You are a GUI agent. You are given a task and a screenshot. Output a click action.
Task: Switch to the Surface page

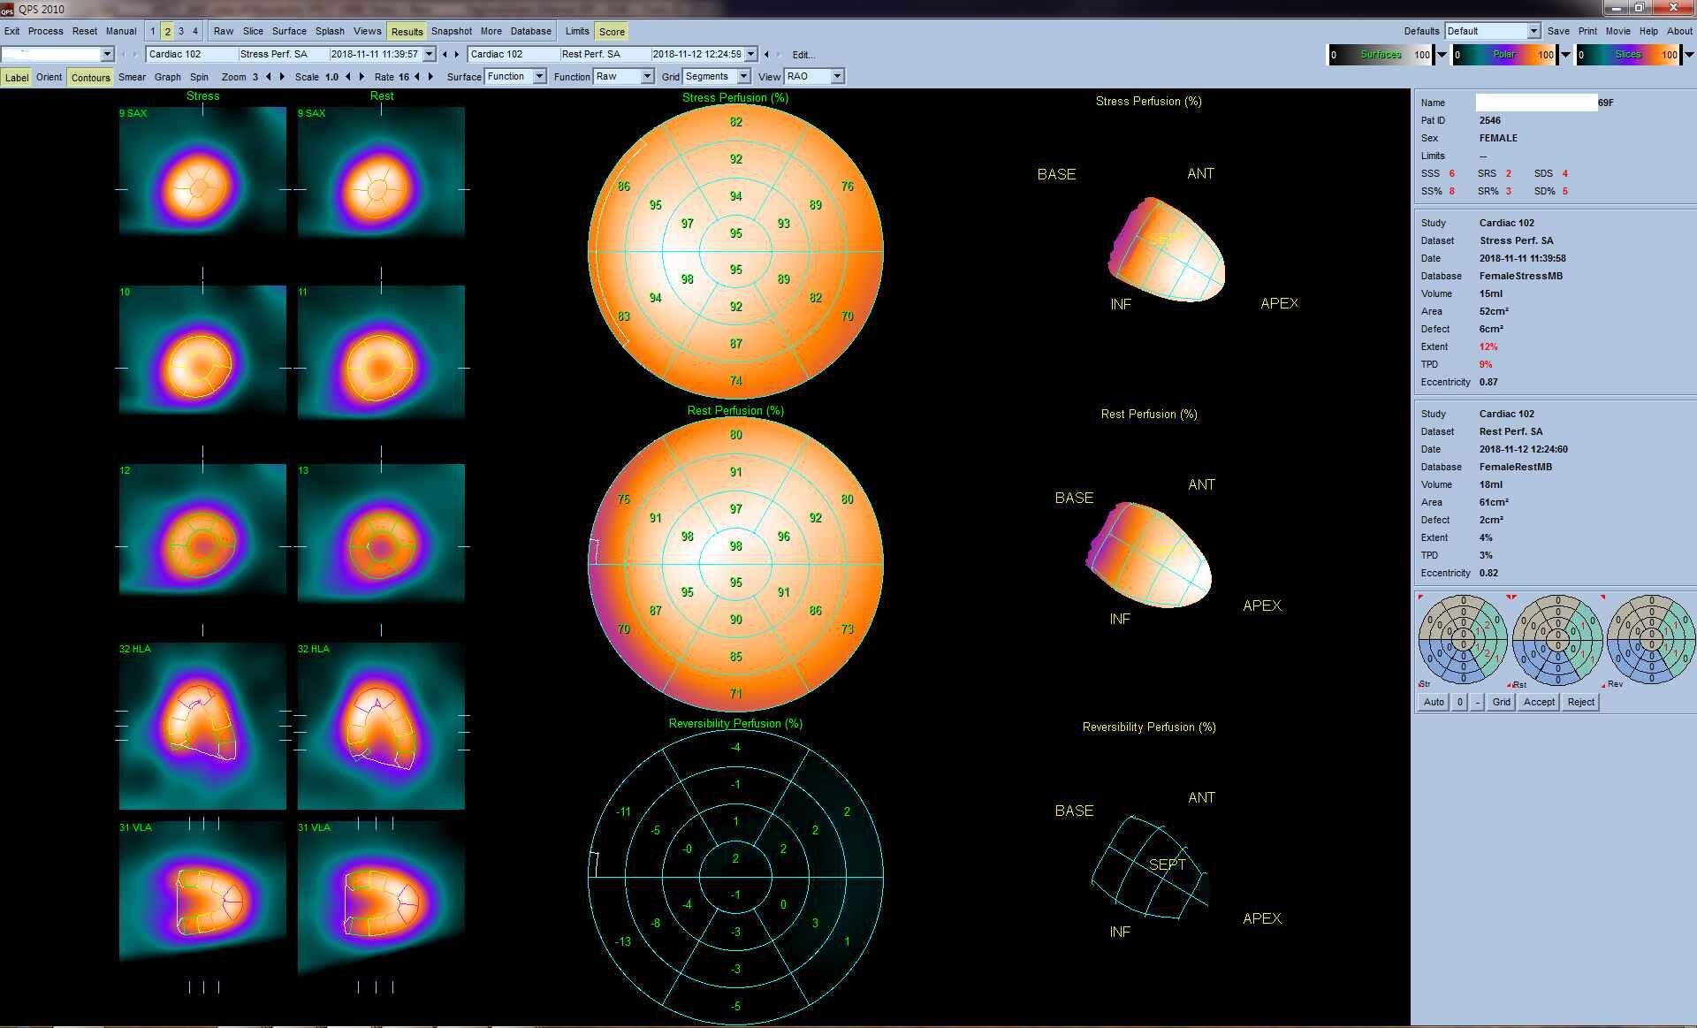point(289,32)
